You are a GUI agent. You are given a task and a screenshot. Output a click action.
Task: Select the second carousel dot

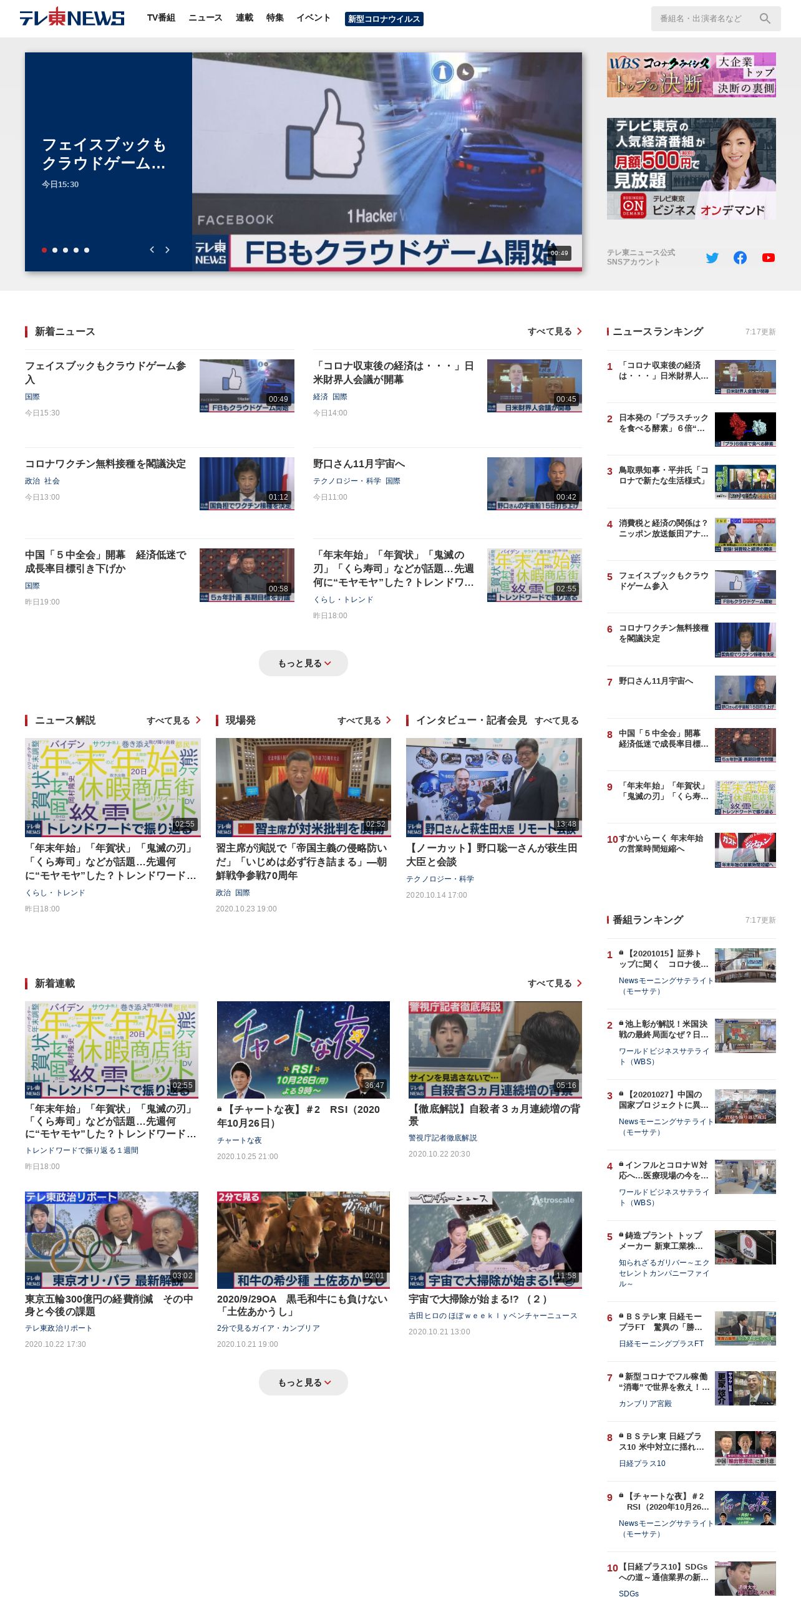[55, 250]
